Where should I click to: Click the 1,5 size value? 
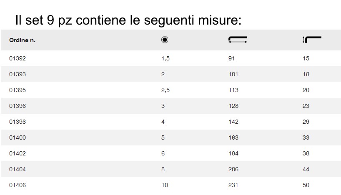[165, 59]
